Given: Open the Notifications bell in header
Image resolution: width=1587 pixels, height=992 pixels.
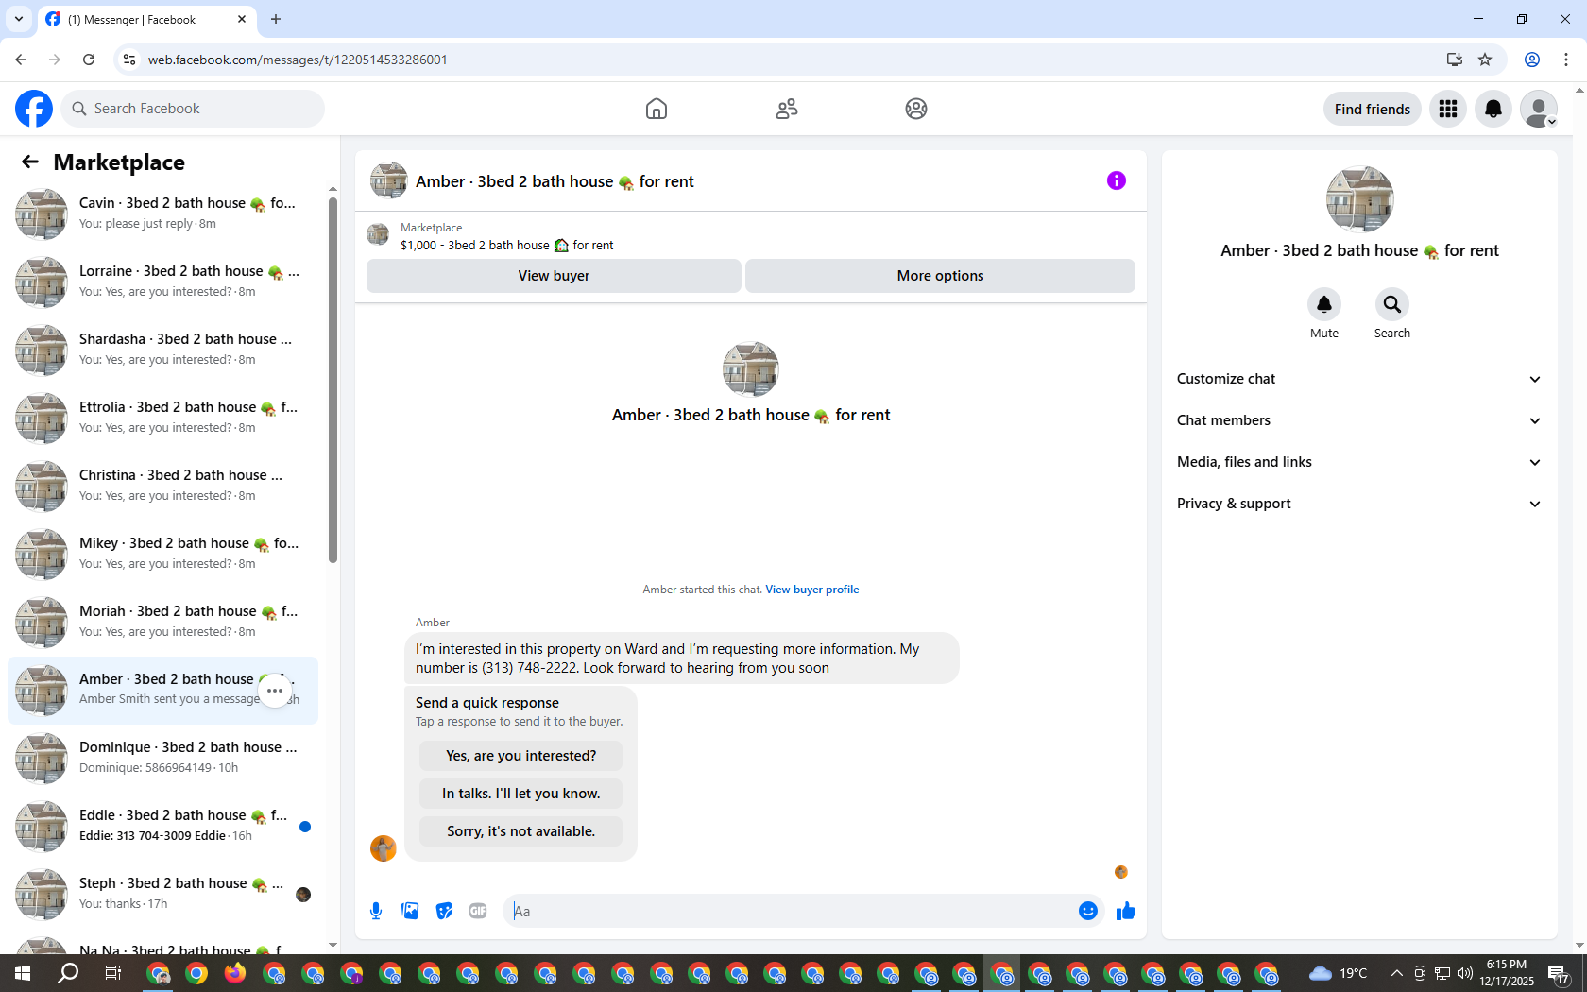Looking at the screenshot, I should point(1493,109).
